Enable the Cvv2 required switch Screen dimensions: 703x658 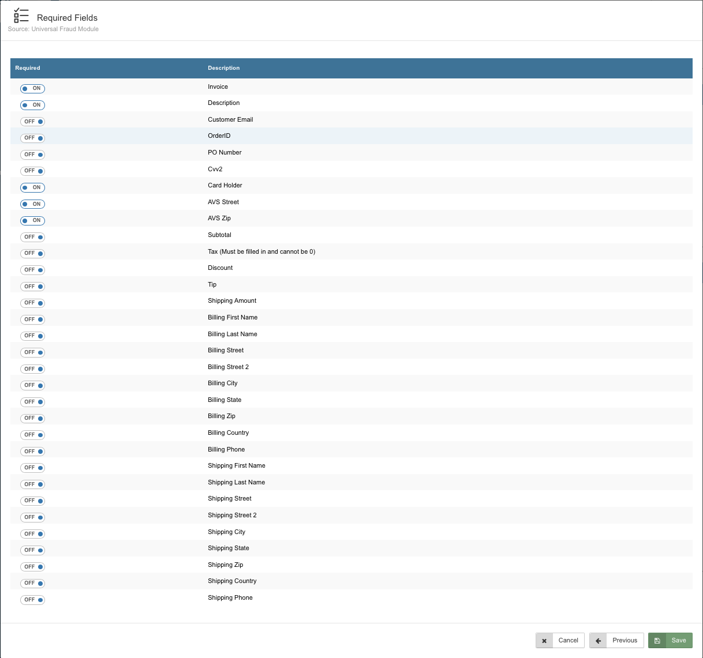[32, 171]
